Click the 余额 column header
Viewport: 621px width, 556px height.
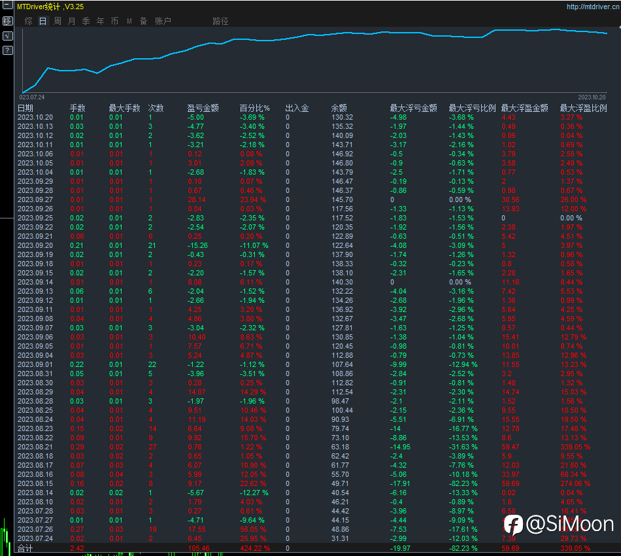tap(339, 108)
